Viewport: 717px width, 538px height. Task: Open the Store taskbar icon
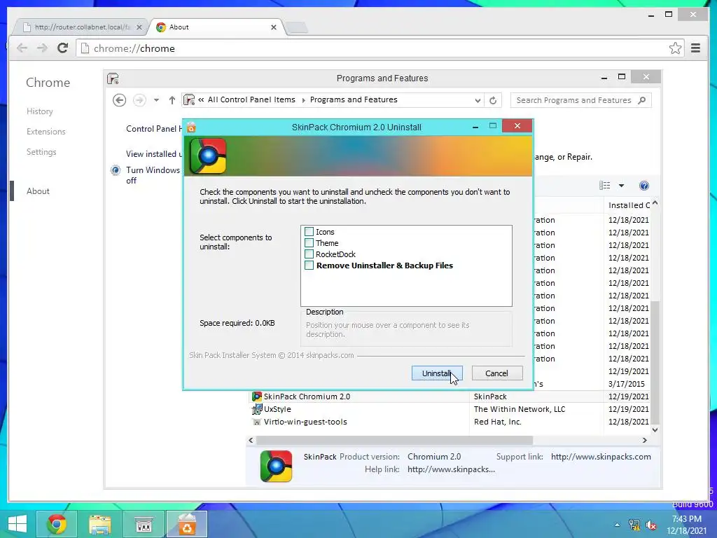click(144, 524)
